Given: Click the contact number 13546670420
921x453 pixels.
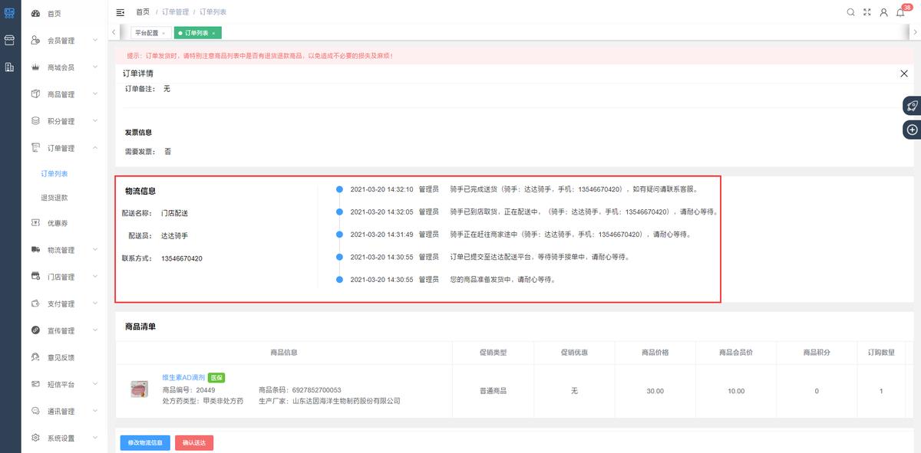Looking at the screenshot, I should (x=182, y=258).
